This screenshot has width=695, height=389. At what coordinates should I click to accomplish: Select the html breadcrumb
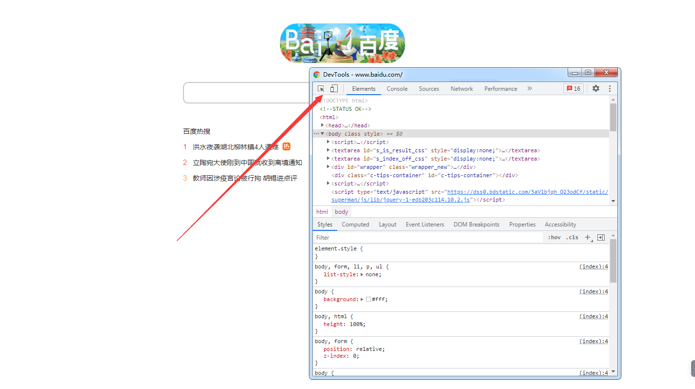click(x=322, y=212)
